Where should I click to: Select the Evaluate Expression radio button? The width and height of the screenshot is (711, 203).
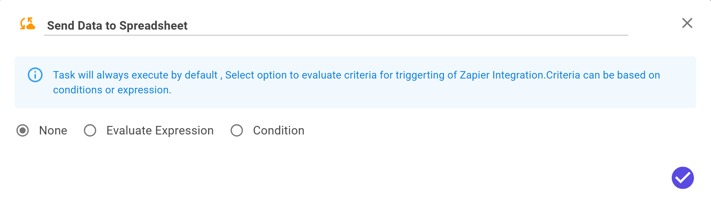coord(90,130)
